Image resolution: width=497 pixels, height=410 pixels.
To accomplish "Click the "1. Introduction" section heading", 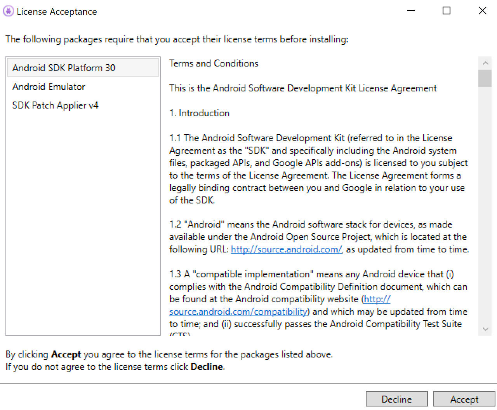I will click(x=199, y=113).
